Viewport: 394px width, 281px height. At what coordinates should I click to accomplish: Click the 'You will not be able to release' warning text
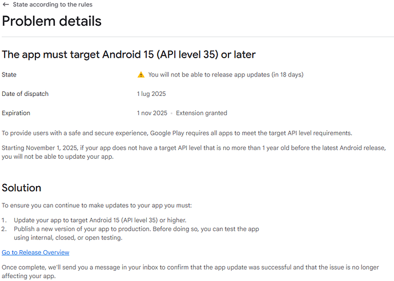pyautogui.click(x=226, y=75)
